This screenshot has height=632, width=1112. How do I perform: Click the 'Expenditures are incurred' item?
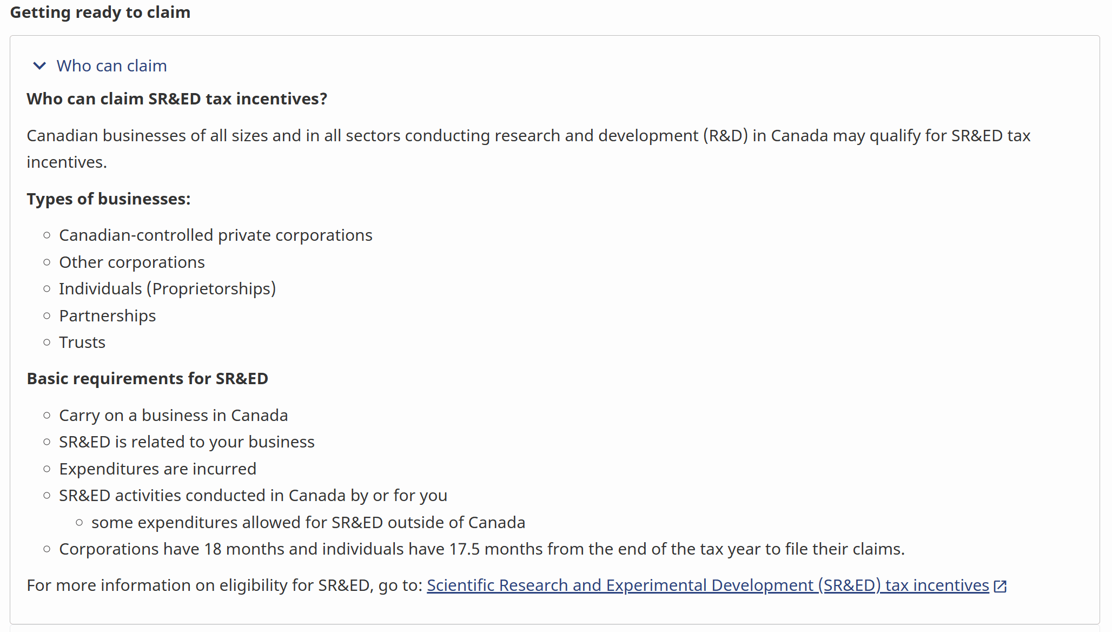[x=158, y=469]
